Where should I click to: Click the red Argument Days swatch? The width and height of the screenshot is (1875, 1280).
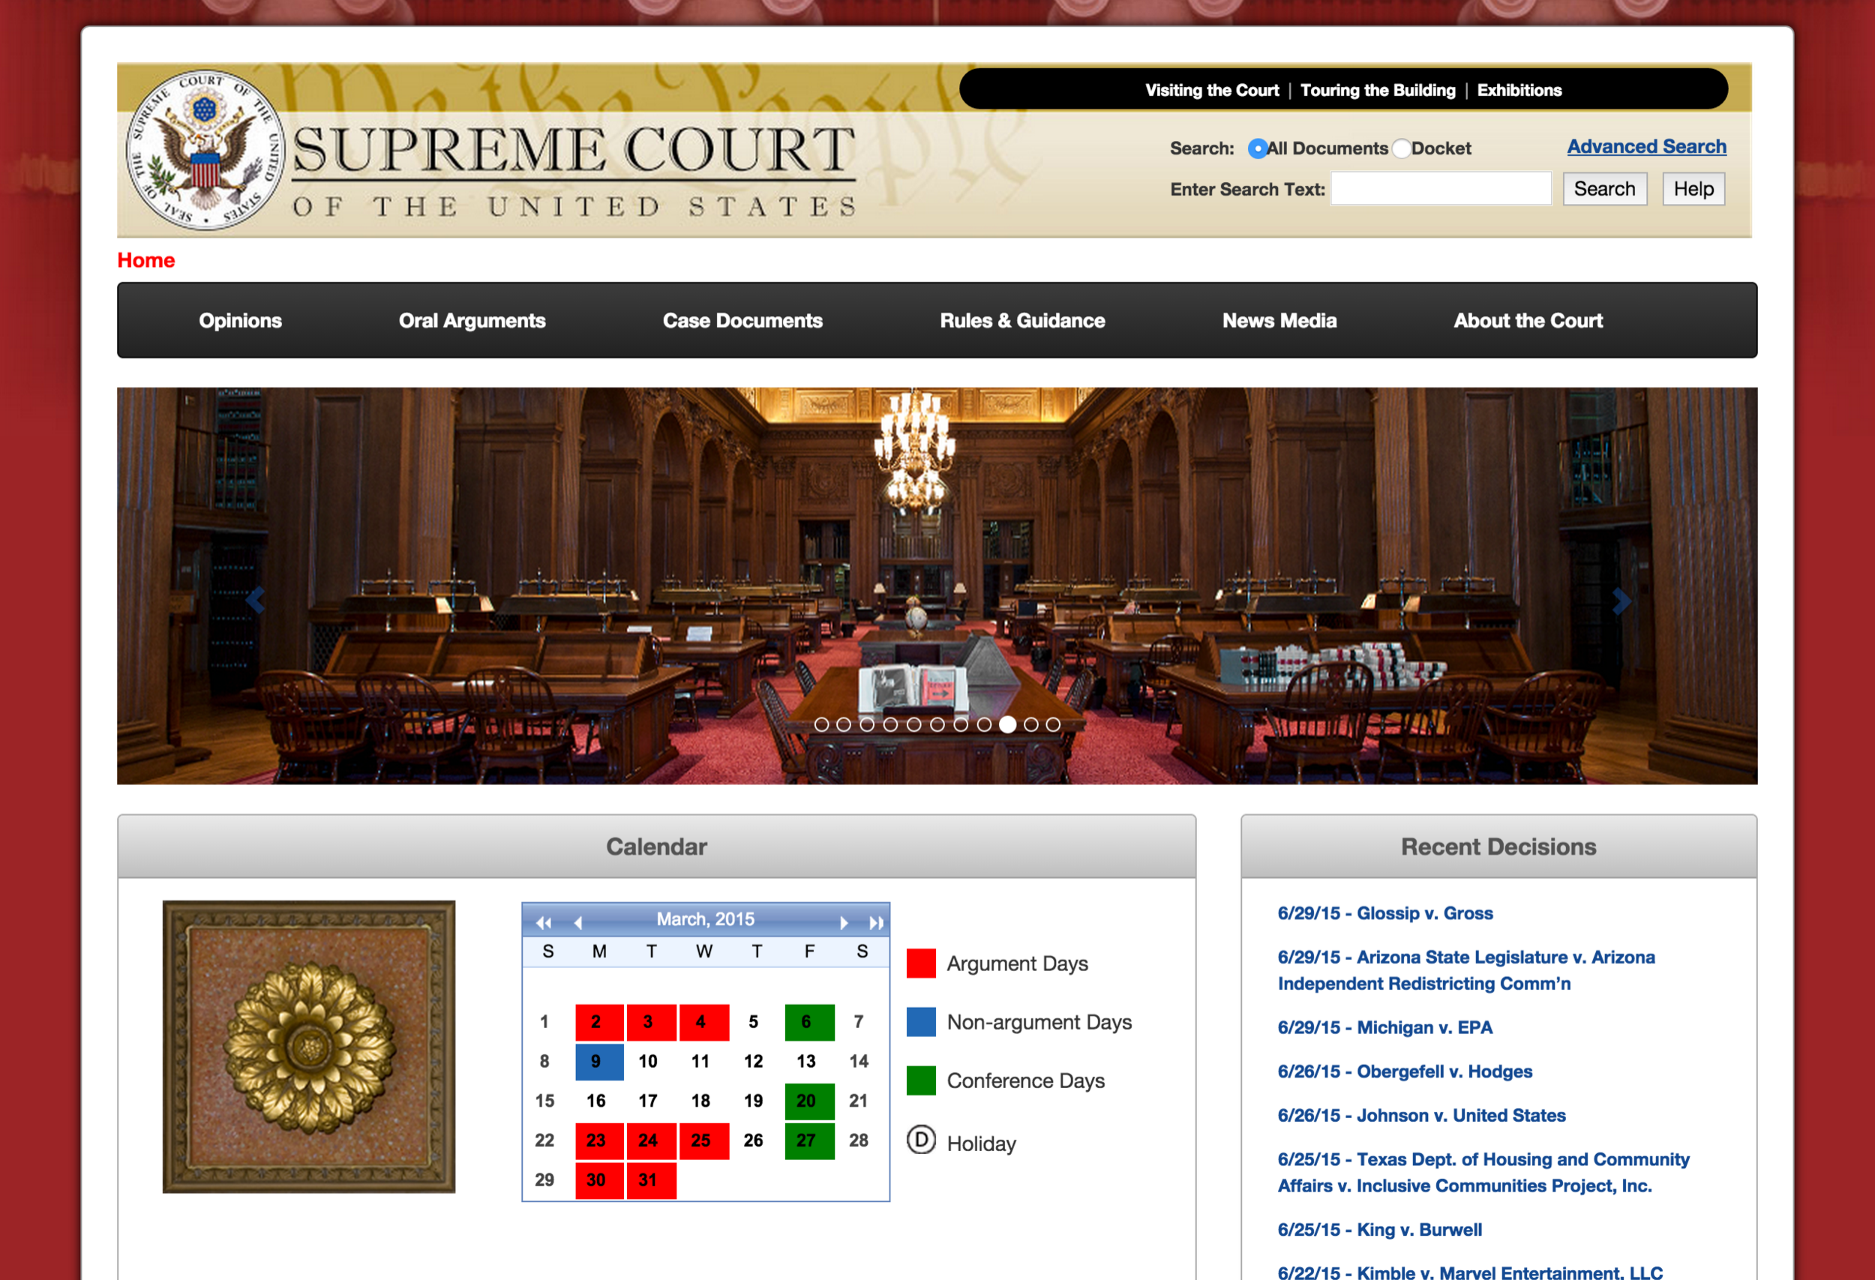(920, 963)
